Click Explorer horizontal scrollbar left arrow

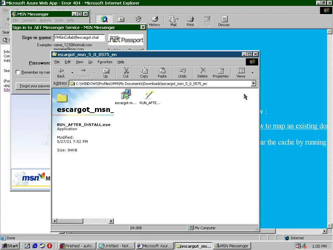click(55, 221)
